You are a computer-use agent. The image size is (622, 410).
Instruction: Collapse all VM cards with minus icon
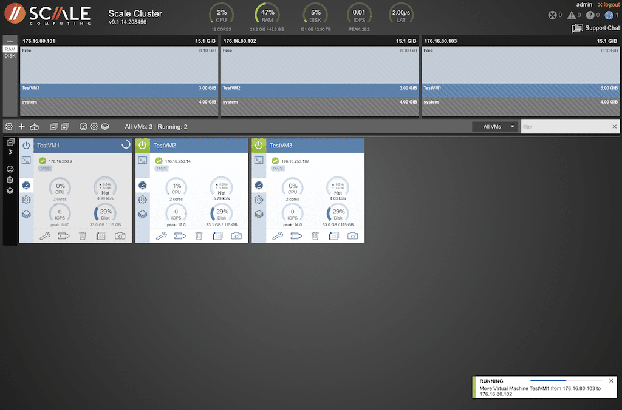(54, 126)
